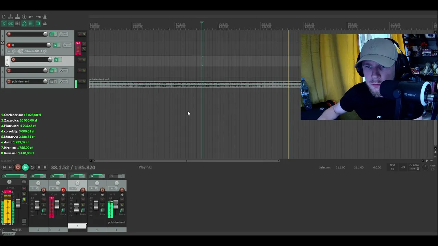Open USB Audio CODEC input dropdown
The width and height of the screenshot is (438, 246).
point(32,51)
